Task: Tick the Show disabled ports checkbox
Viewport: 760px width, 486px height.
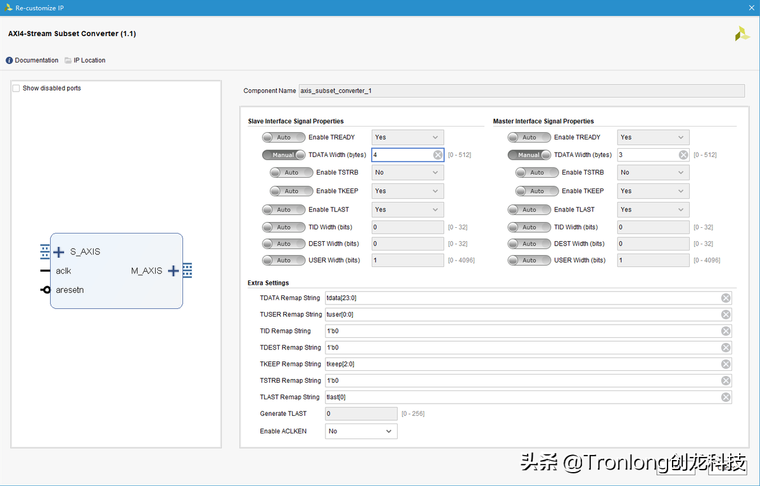Action: pos(16,89)
